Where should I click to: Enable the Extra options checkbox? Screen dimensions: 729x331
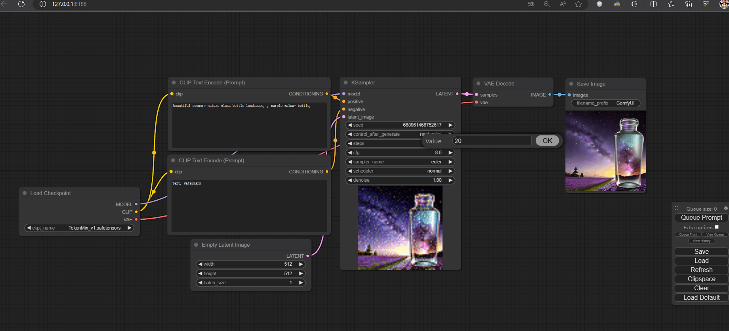click(717, 227)
